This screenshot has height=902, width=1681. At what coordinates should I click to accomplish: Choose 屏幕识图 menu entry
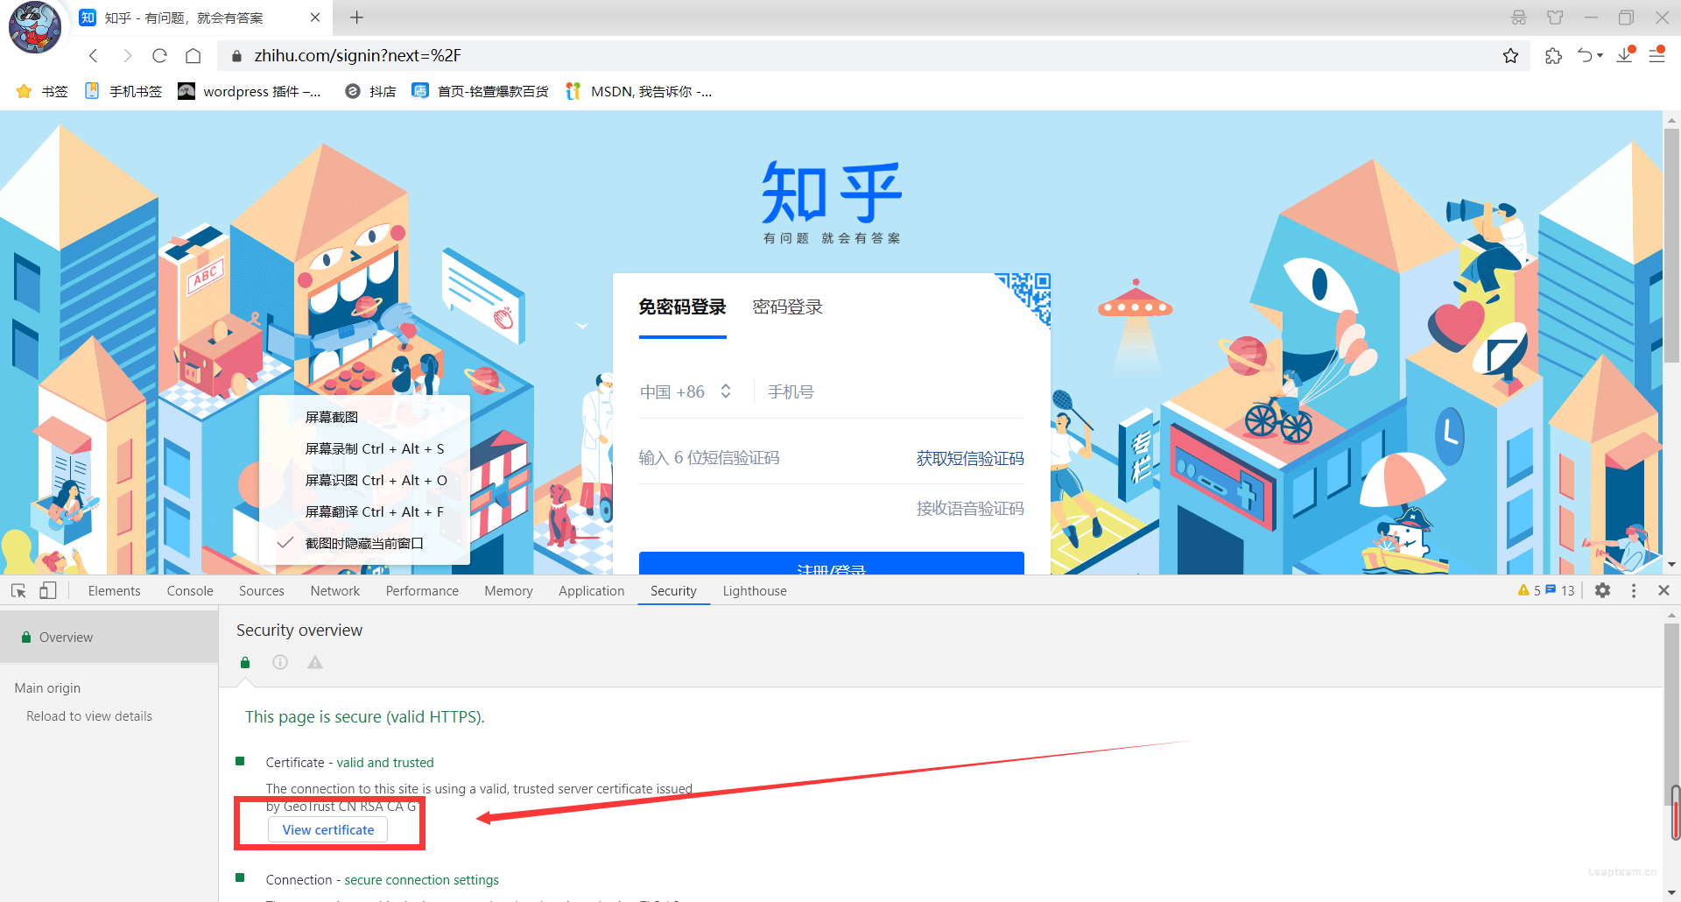pos(365,480)
